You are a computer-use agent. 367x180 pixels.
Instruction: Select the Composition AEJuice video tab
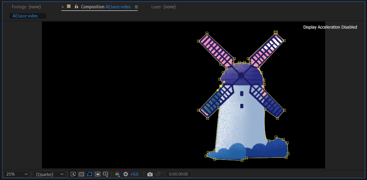(x=106, y=6)
